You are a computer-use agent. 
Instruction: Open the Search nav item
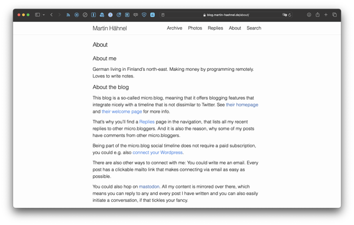pyautogui.click(x=254, y=28)
